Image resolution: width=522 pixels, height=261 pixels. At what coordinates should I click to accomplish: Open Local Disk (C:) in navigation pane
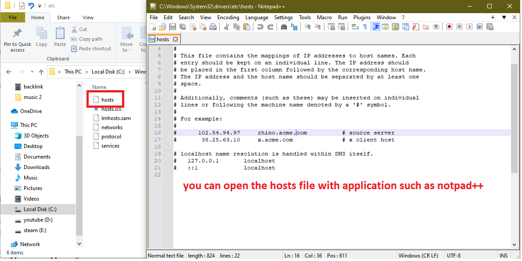click(40, 209)
